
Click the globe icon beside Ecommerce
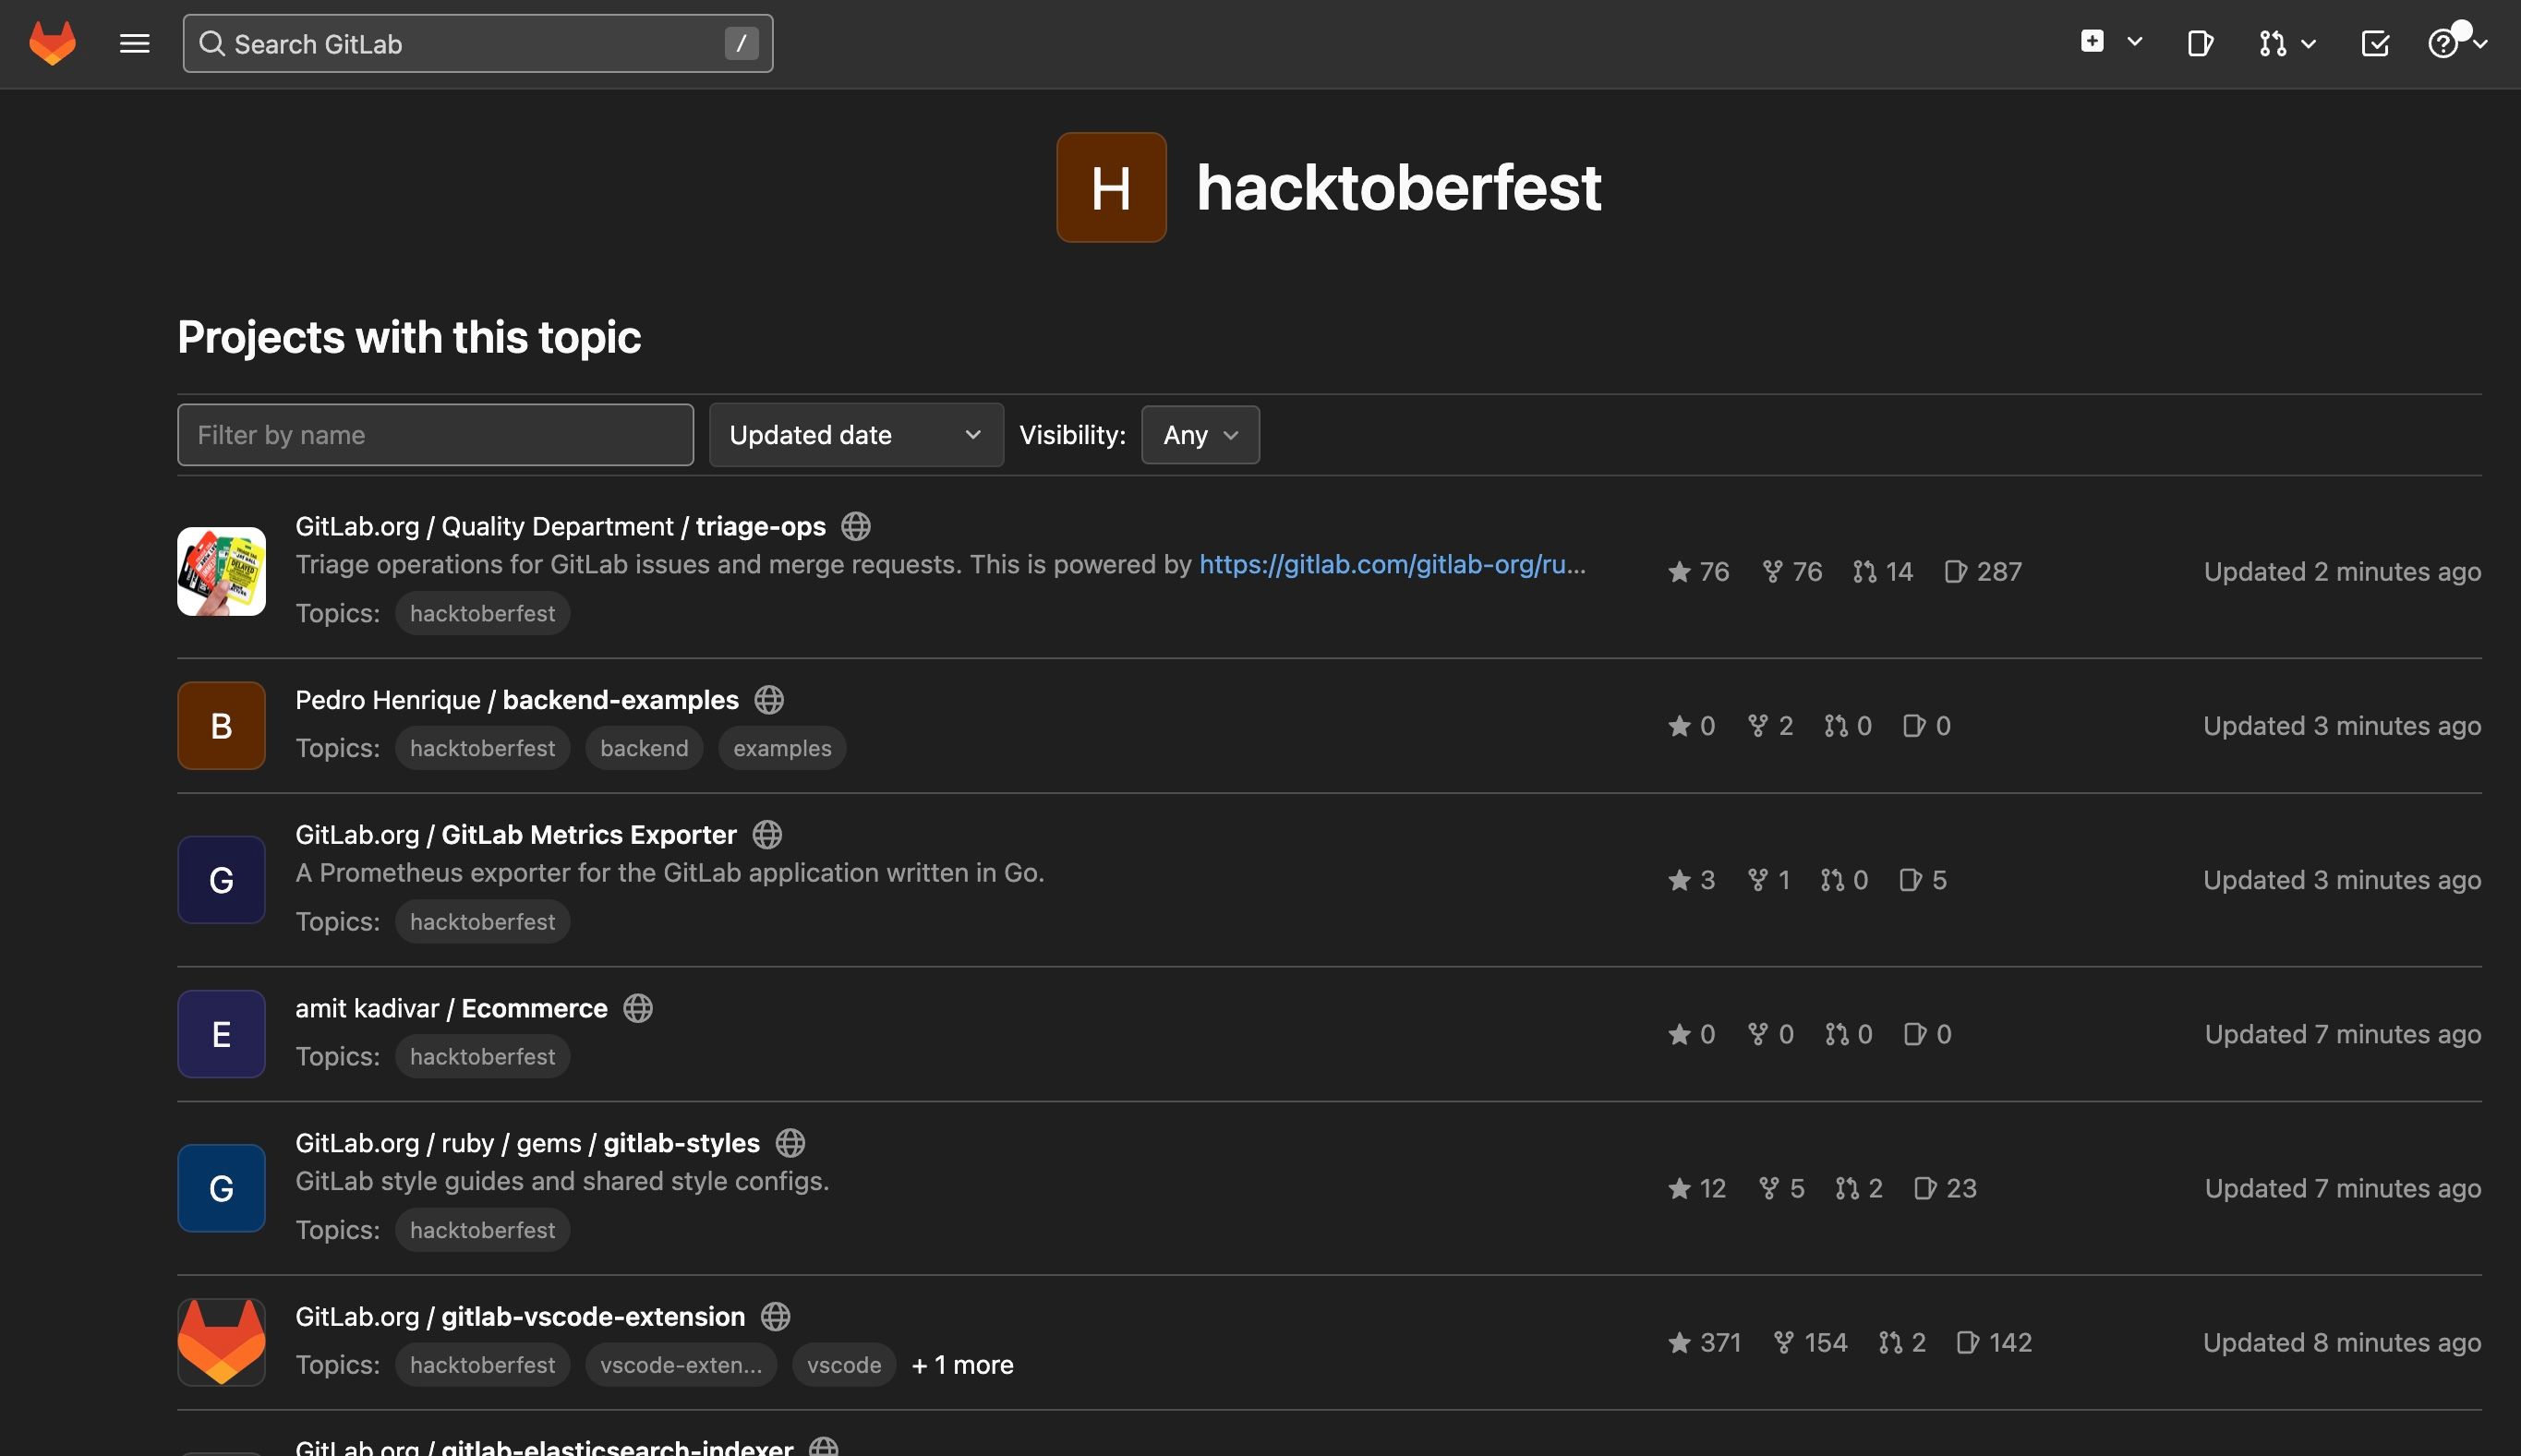click(637, 1007)
